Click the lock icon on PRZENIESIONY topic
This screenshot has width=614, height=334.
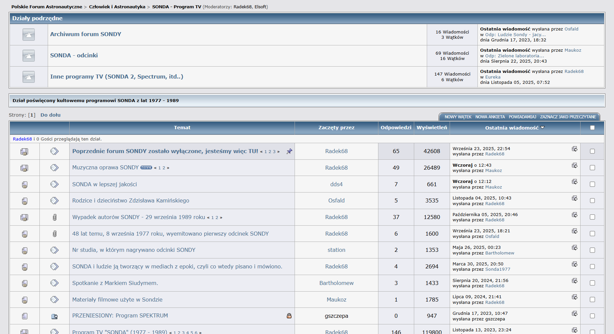click(289, 316)
